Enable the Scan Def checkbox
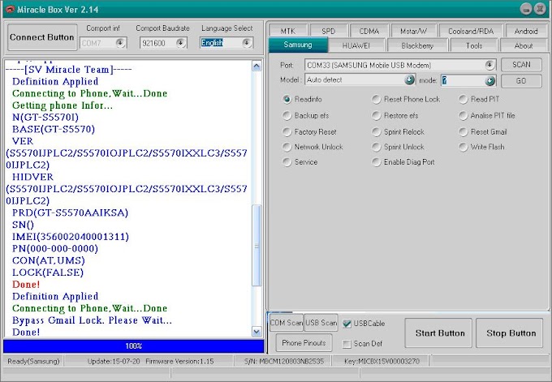The width and height of the screenshot is (552, 382). point(347,344)
